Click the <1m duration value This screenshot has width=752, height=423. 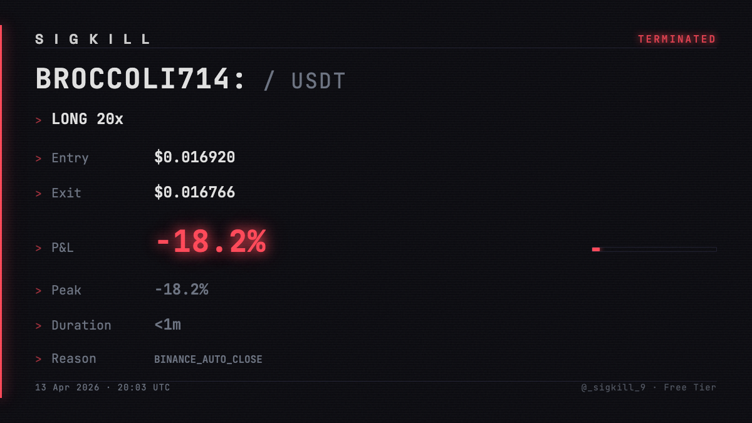(x=167, y=325)
